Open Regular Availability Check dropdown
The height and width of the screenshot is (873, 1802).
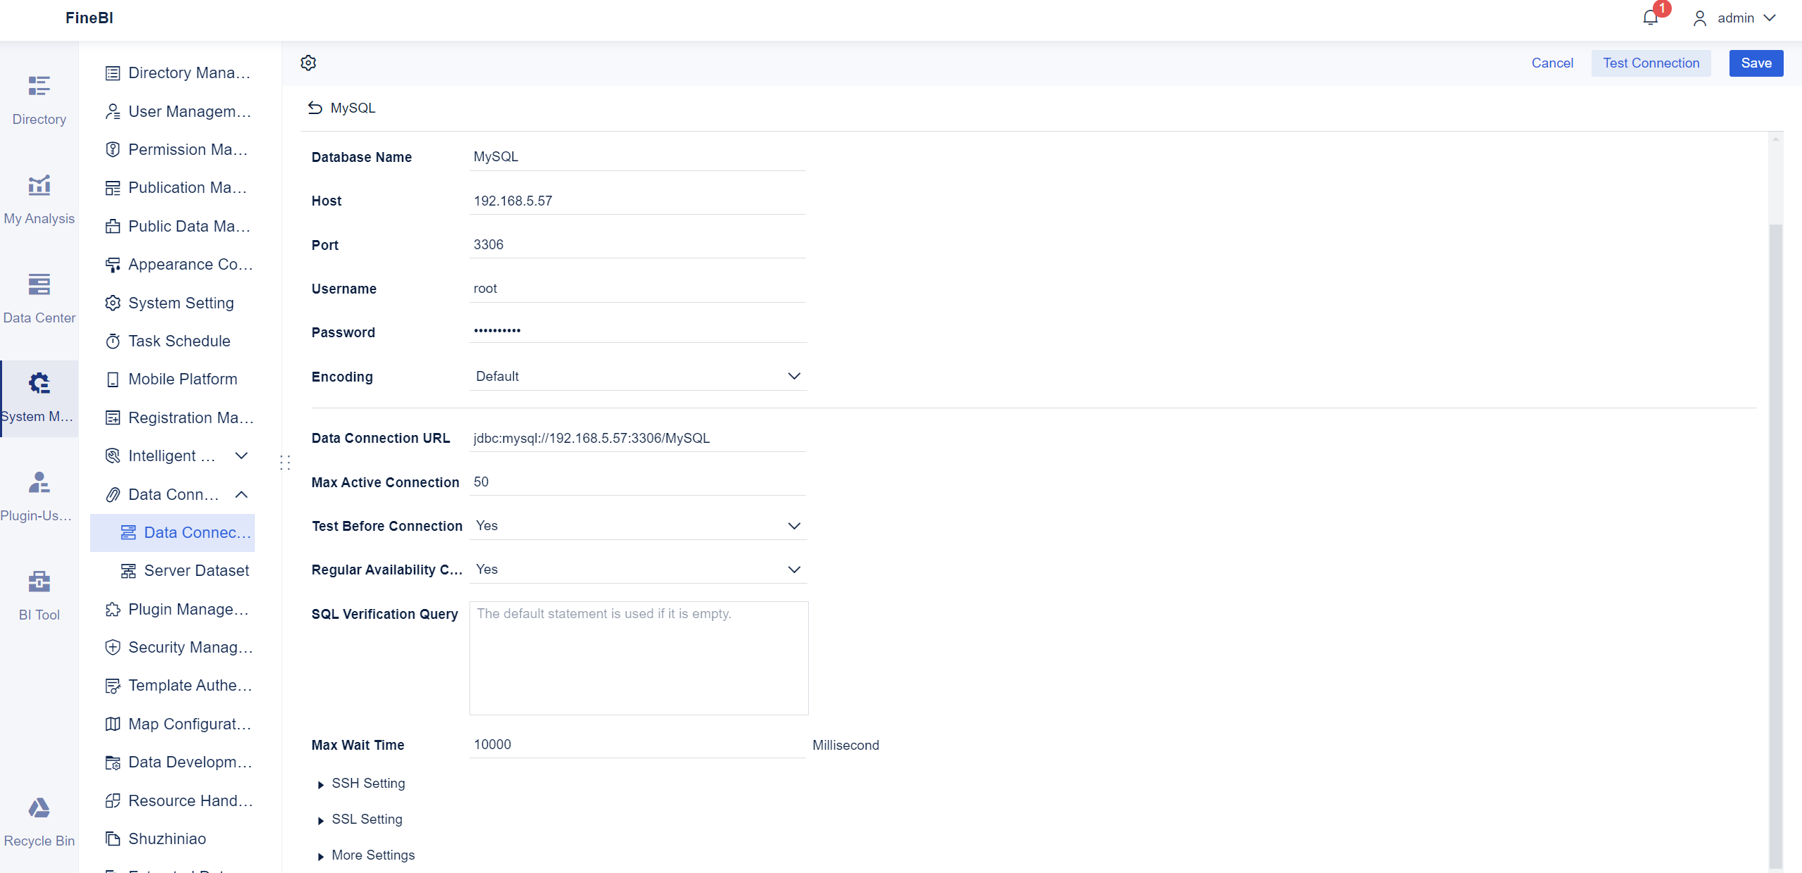(x=638, y=569)
